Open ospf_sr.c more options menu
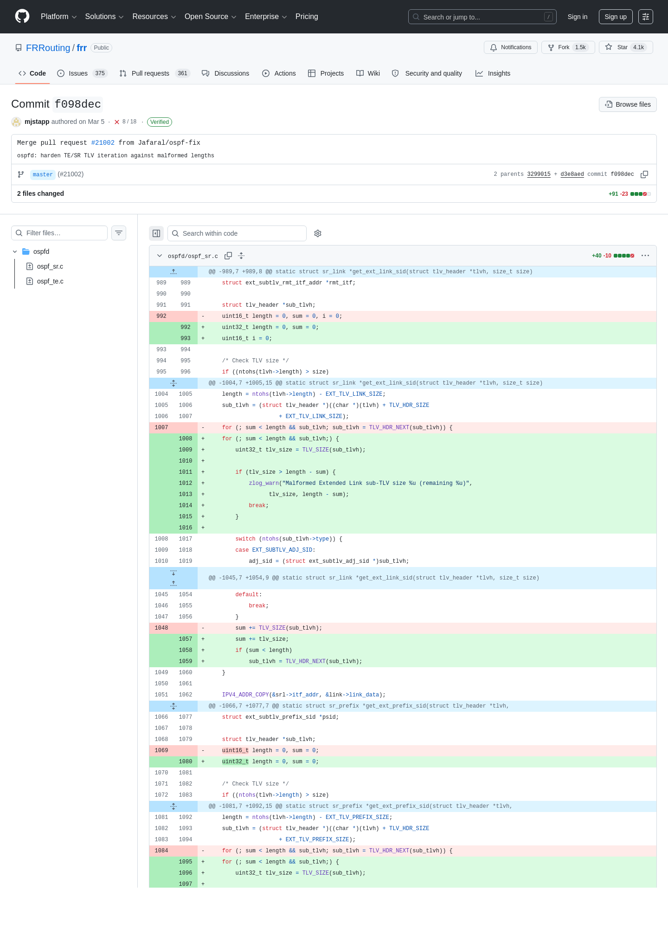Viewport: 668px width, 928px height. (645, 256)
